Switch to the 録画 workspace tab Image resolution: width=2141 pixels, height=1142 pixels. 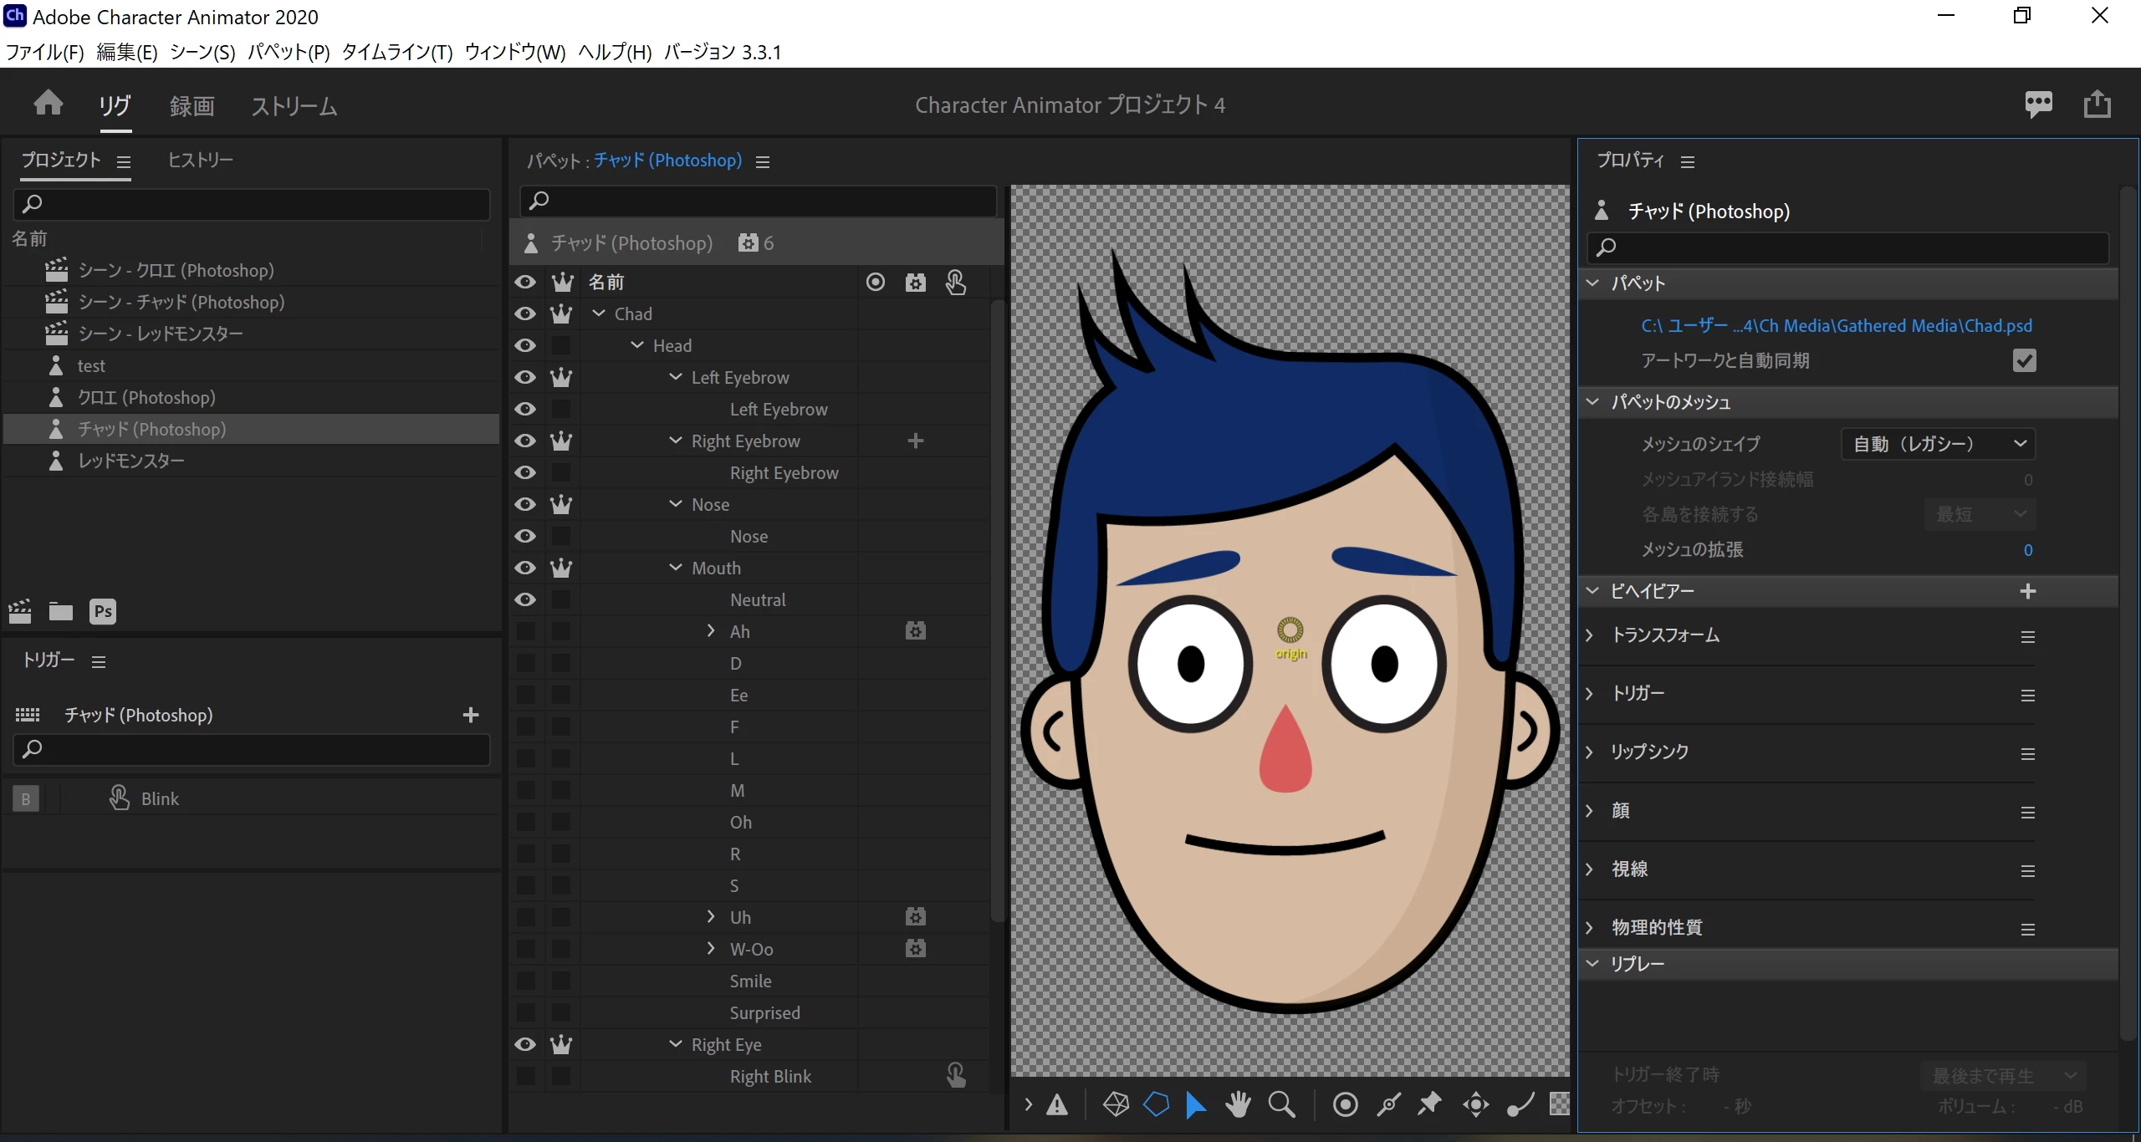coord(192,106)
